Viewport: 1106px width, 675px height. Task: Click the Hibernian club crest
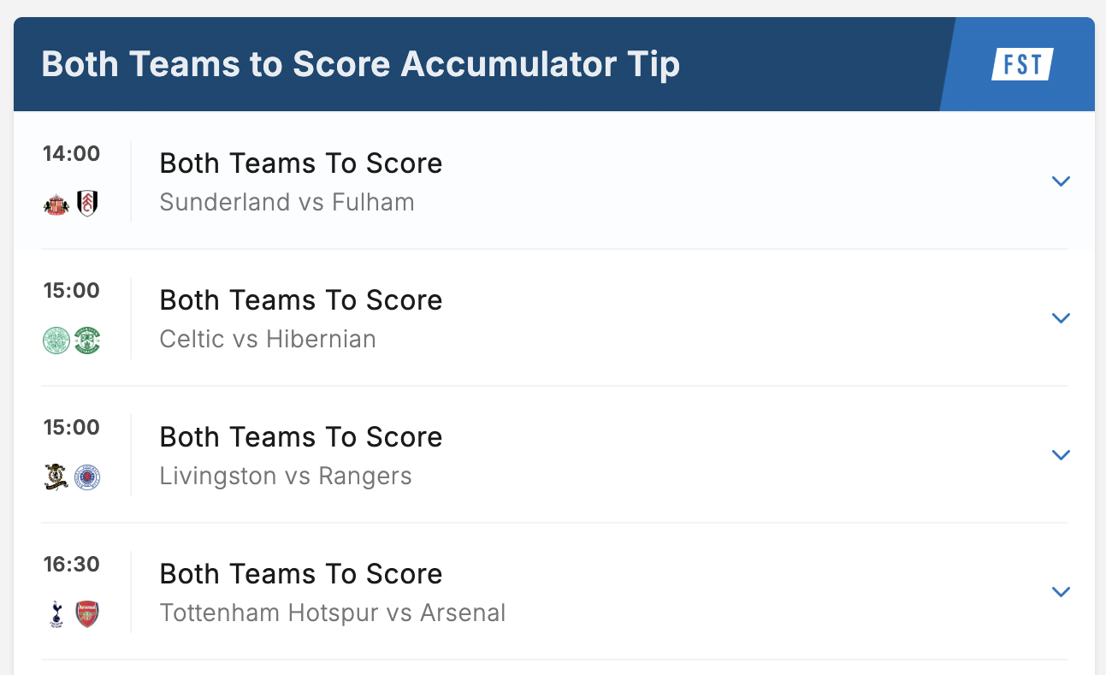pos(86,340)
